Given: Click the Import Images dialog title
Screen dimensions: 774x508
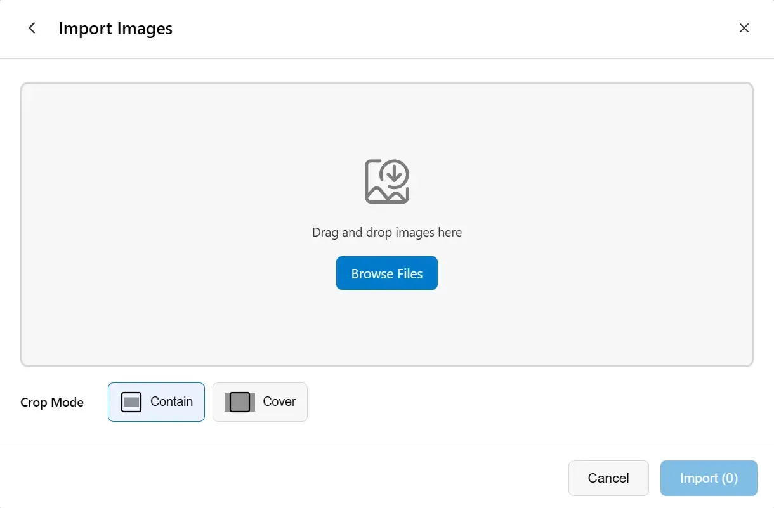Looking at the screenshot, I should pos(115,29).
